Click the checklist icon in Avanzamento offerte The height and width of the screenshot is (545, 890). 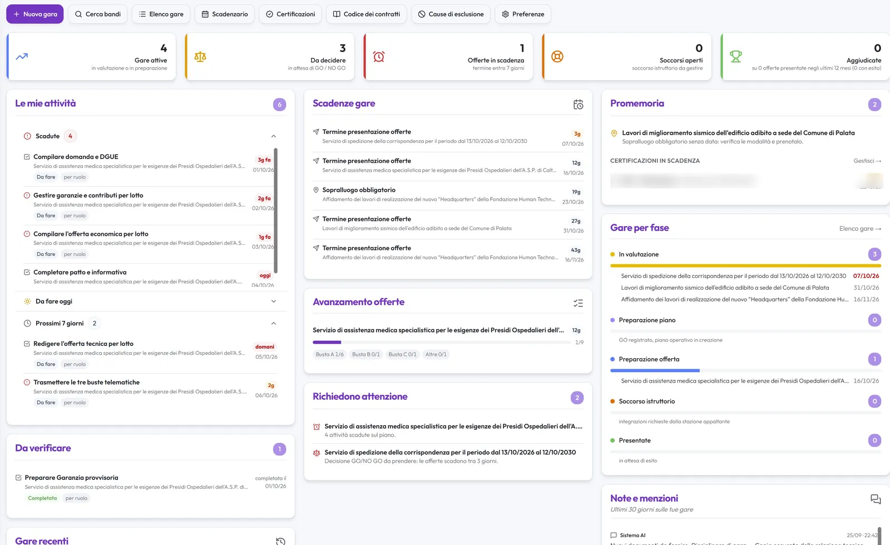578,303
